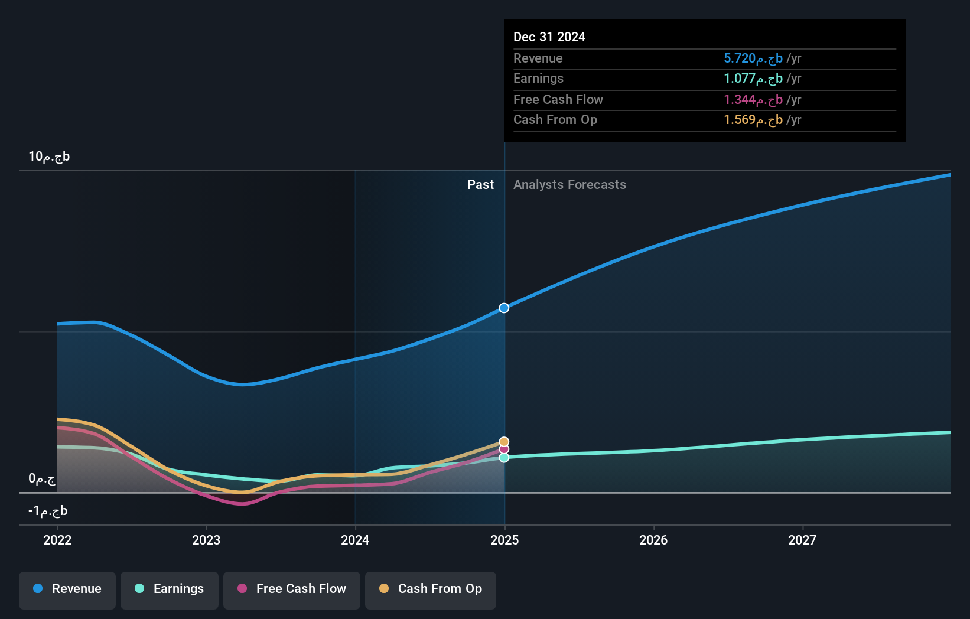Click the 2024 x-axis label
970x619 pixels.
[x=355, y=540]
